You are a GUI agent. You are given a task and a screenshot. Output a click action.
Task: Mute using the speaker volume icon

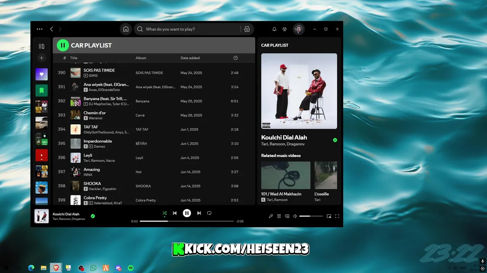295,216
